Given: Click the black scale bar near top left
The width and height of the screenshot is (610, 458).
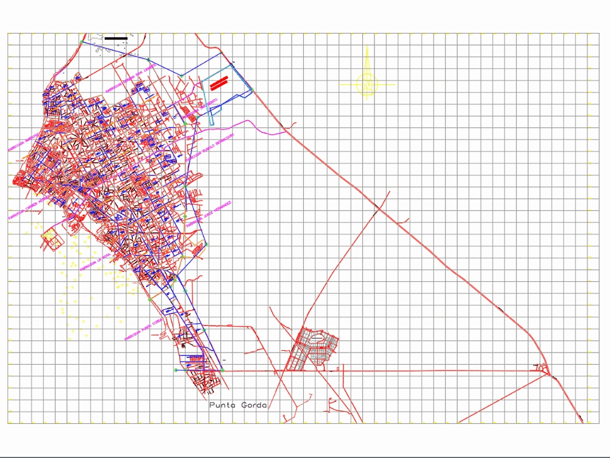Looking at the screenshot, I should click(116, 38).
